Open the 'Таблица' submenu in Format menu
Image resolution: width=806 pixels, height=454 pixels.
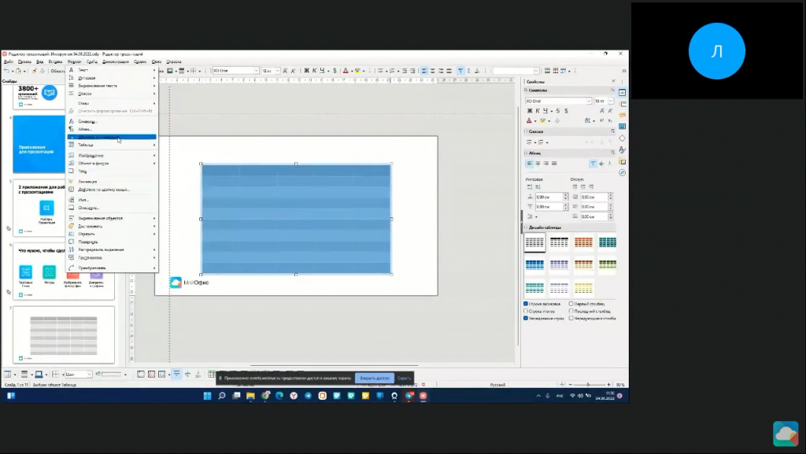[86, 145]
